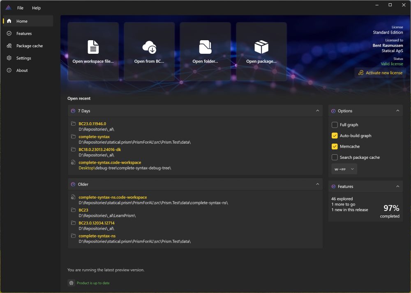Uncheck the Auto-build graph option

[335, 135]
